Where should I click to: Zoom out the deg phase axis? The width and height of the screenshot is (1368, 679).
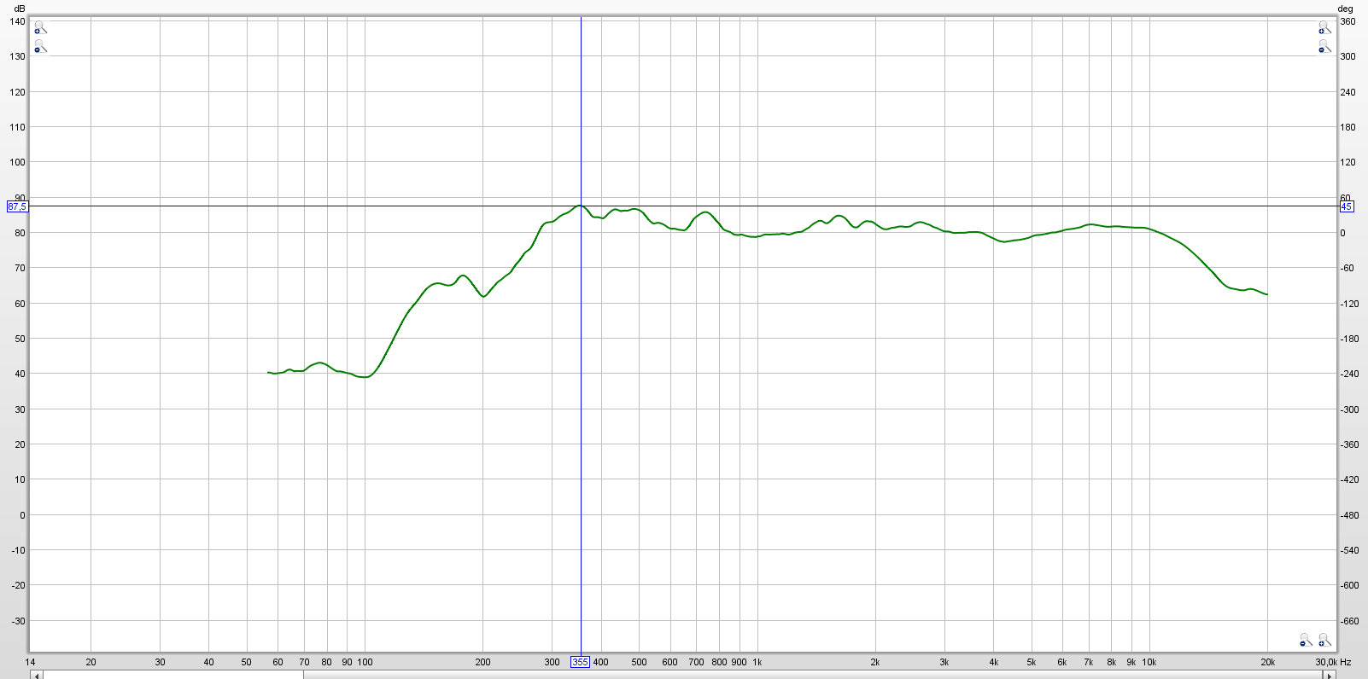click(1324, 47)
